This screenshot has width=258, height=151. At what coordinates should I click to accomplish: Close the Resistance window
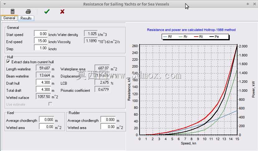pos(254,4)
